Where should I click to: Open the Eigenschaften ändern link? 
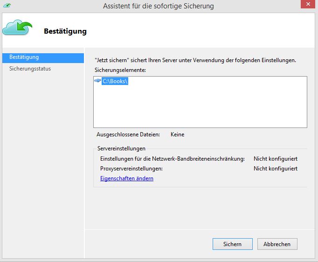pyautogui.click(x=127, y=178)
